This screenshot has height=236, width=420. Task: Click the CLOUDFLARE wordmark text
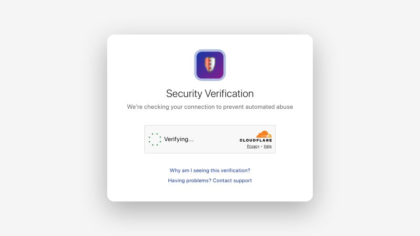pos(255,140)
